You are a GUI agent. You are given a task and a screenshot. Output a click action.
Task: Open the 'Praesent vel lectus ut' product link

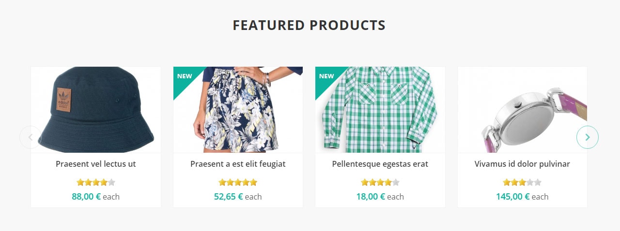tap(96, 164)
